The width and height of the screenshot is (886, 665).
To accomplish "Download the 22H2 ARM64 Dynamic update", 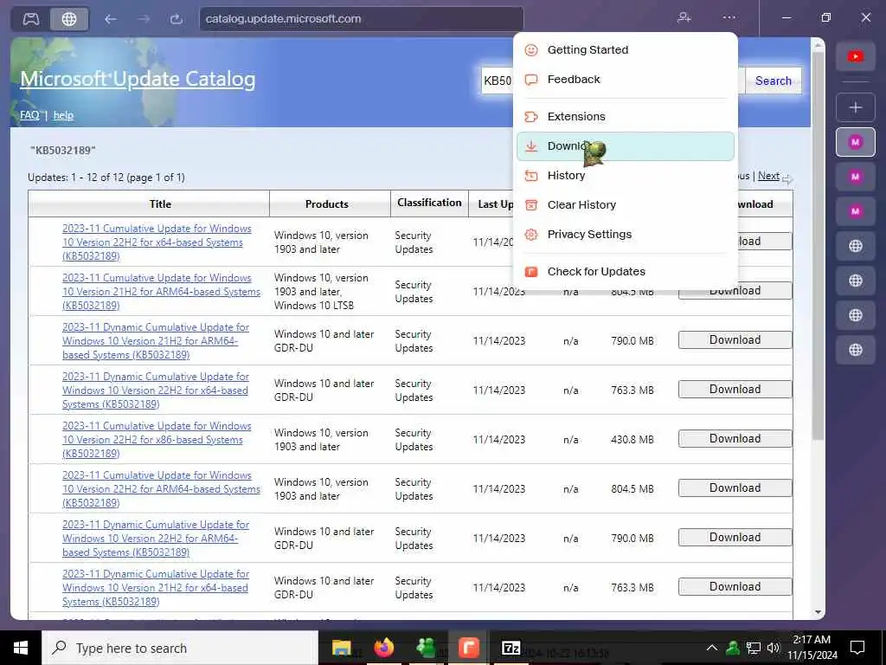I will point(735,537).
